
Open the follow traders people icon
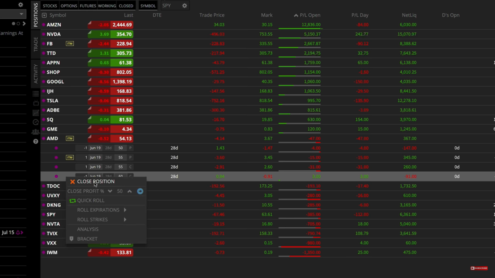coord(36,132)
